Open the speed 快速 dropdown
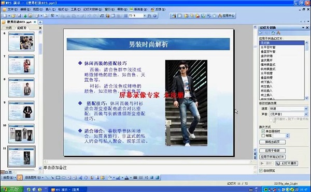Screen dimensions: 311x192 click(x=306, y=109)
